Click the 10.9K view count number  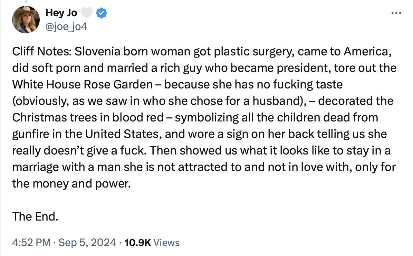[x=137, y=242]
